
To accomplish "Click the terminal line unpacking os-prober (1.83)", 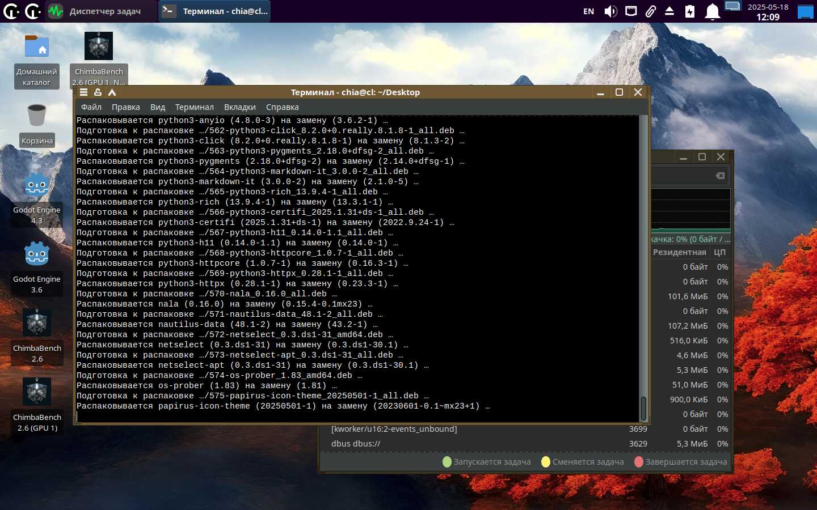I will click(207, 386).
